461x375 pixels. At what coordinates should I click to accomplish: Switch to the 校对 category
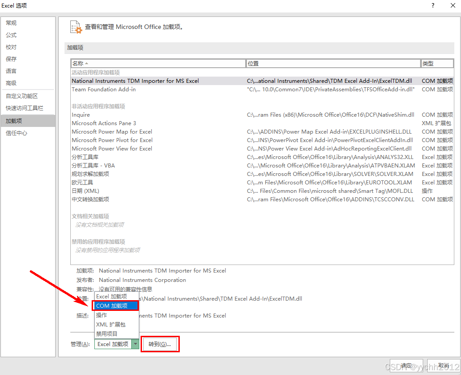(28, 47)
